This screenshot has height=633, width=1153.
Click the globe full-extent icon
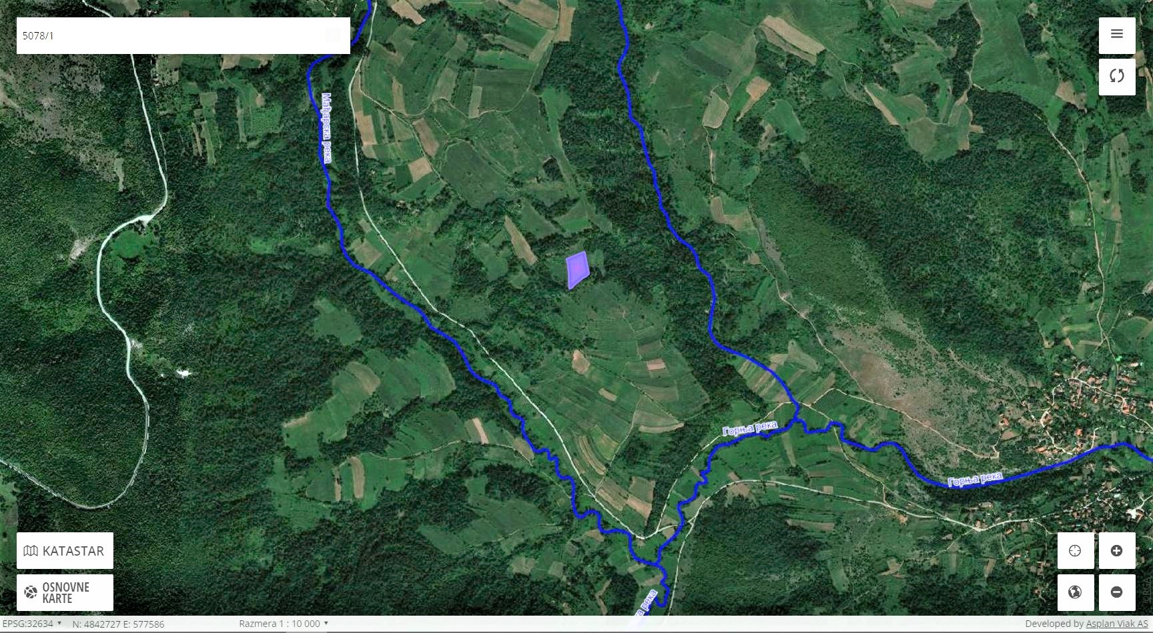point(1075,592)
